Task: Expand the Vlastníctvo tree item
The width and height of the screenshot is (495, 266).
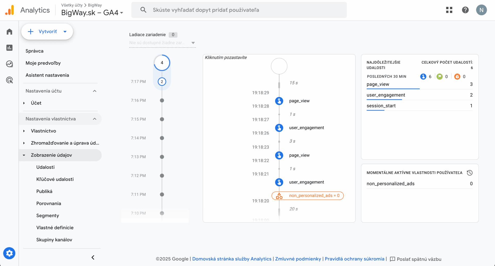Action: point(24,131)
